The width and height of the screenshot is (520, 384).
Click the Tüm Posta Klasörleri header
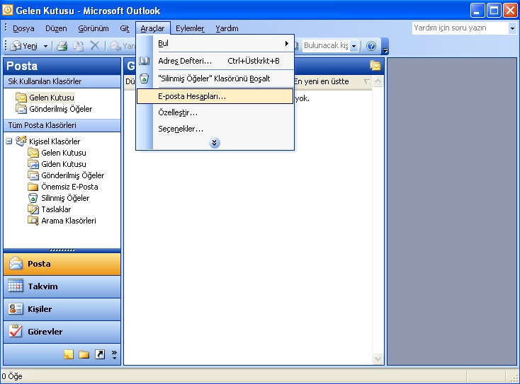62,125
